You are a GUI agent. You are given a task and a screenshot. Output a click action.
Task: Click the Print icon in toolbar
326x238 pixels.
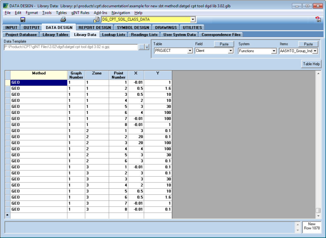click(63, 20)
